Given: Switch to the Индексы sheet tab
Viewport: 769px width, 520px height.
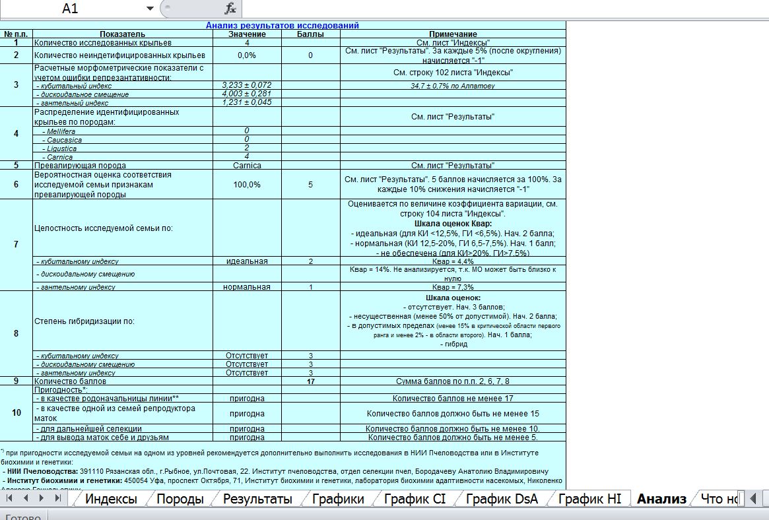Looking at the screenshot, I should pos(110,499).
